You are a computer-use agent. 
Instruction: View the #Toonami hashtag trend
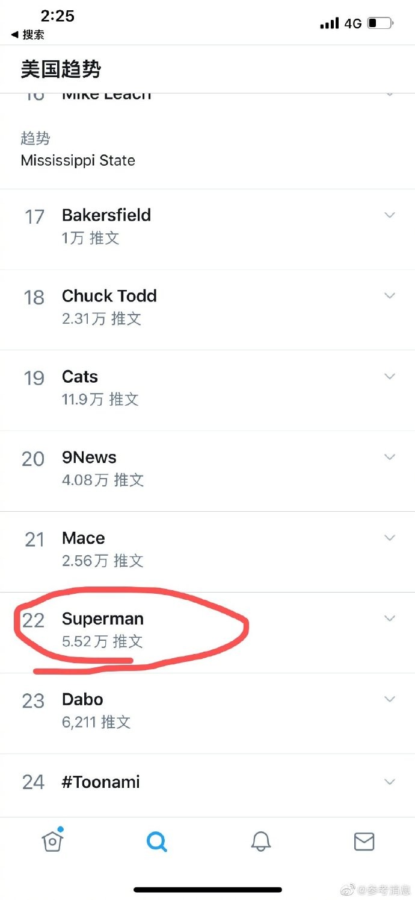pos(100,782)
